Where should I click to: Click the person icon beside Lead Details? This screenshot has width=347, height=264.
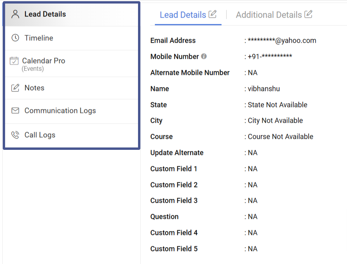(15, 15)
